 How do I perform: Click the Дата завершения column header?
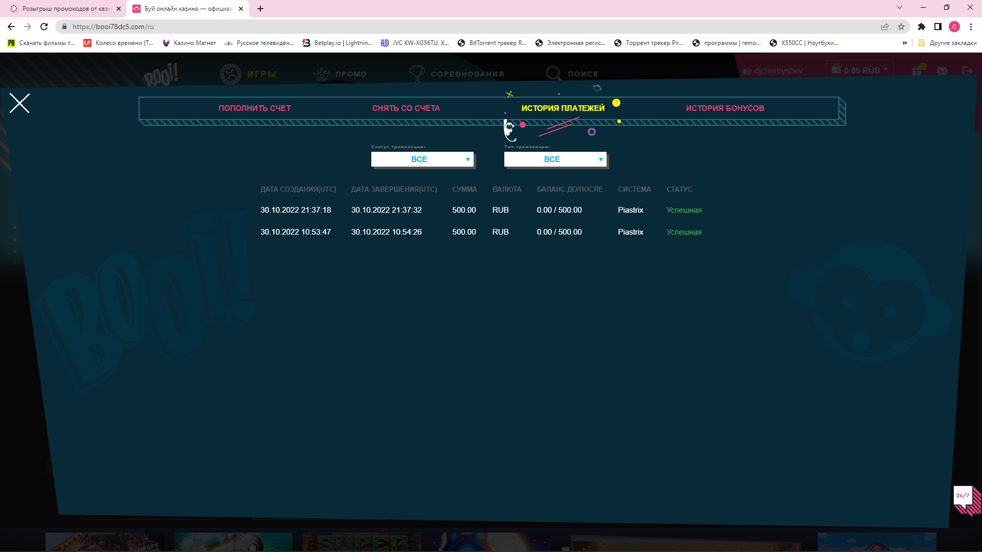coord(394,189)
